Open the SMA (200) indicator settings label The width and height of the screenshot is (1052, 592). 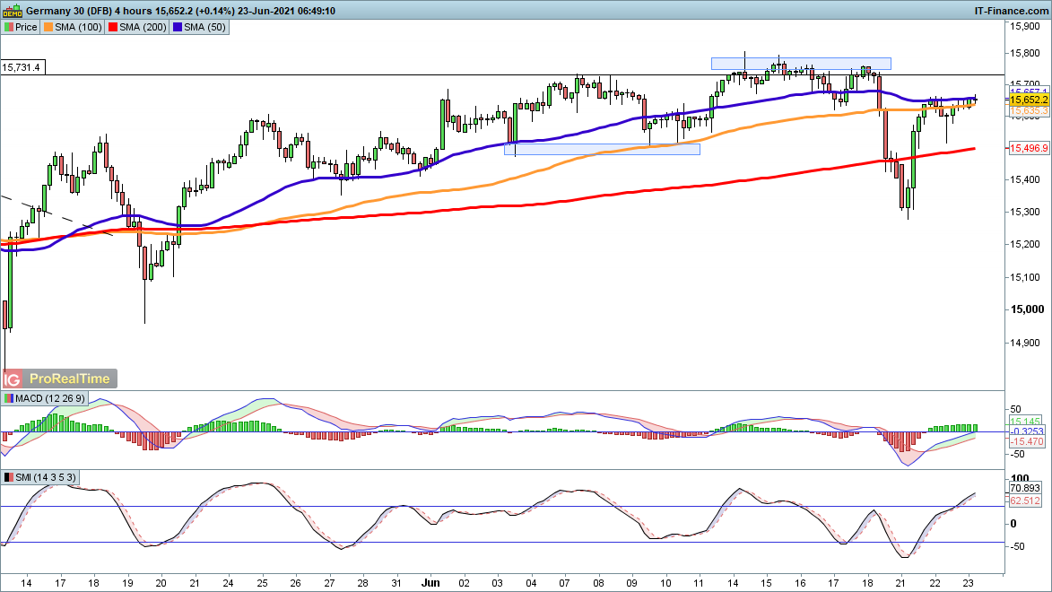coord(143,27)
